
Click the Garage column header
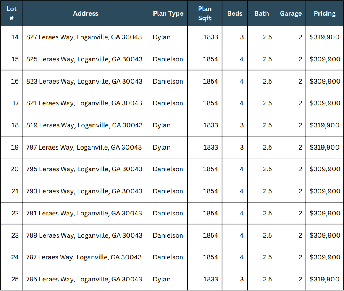pyautogui.click(x=291, y=13)
